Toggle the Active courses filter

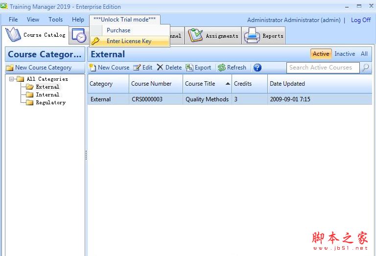[x=321, y=54]
